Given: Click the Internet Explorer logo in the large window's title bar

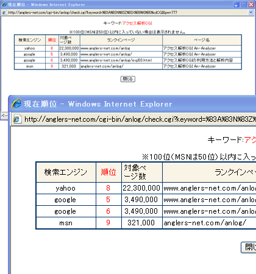Looking at the screenshot, I should [x=16, y=104].
